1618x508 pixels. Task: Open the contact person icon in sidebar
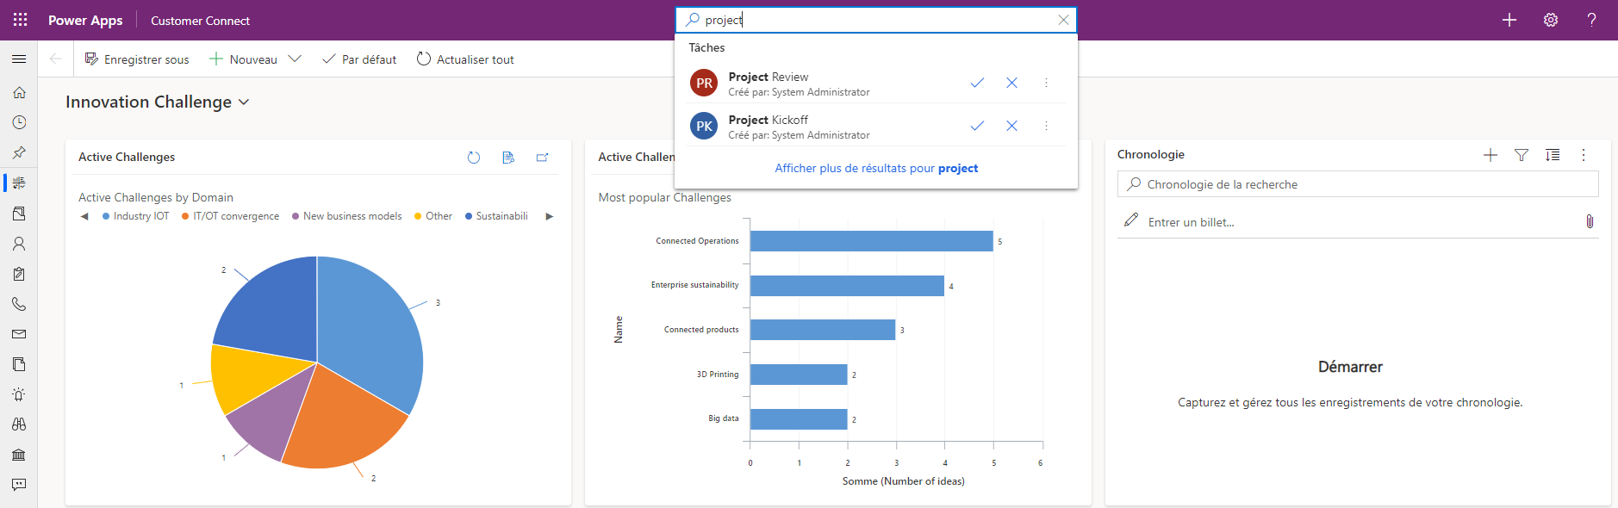pos(19,244)
